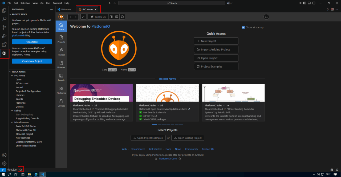The height and width of the screenshot is (177, 341).
Task: Split the editor using the tab bar icon
Action: [x=332, y=9]
